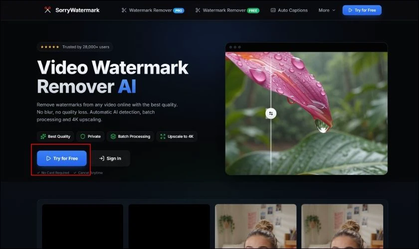This screenshot has height=249, width=419.
Task: Click the captions icon next to Auto Captions
Action: coord(273,10)
